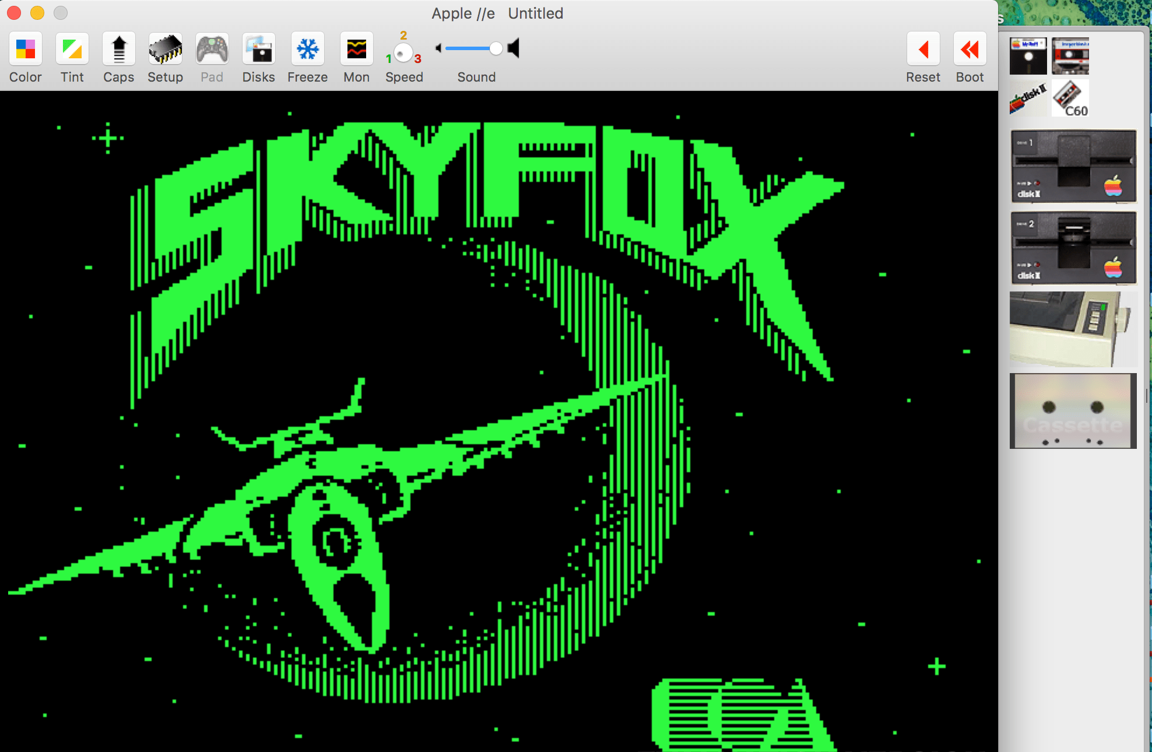1152x752 pixels.
Task: Click the large loud speaker icon
Action: 514,48
